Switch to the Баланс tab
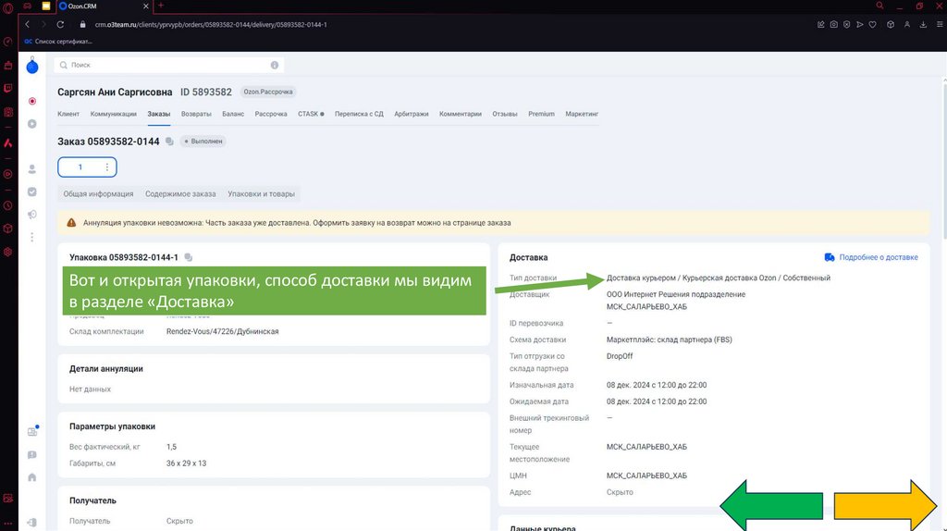 233,114
